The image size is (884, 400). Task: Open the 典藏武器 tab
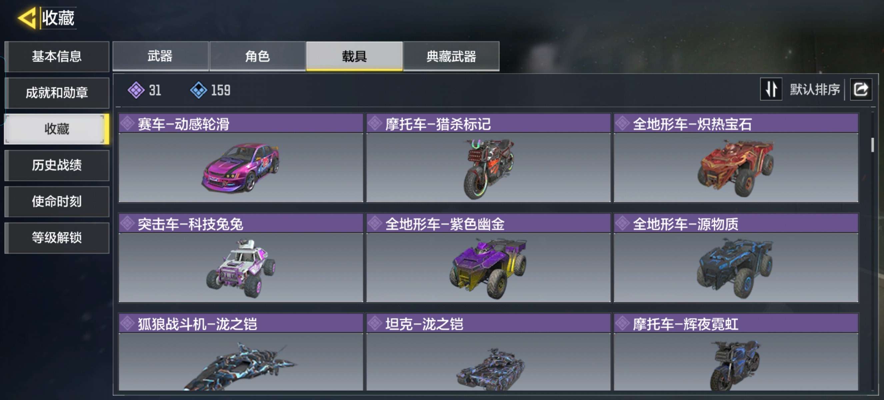[451, 56]
